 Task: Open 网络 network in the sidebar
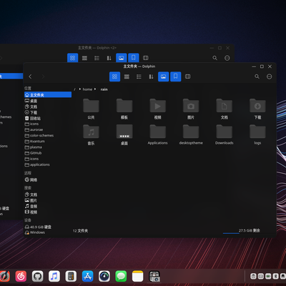pyautogui.click(x=48, y=179)
